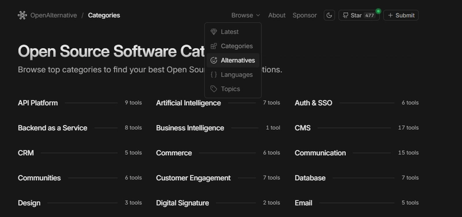
Task: Select the Latest diamond icon in the menu
Action: (214, 32)
